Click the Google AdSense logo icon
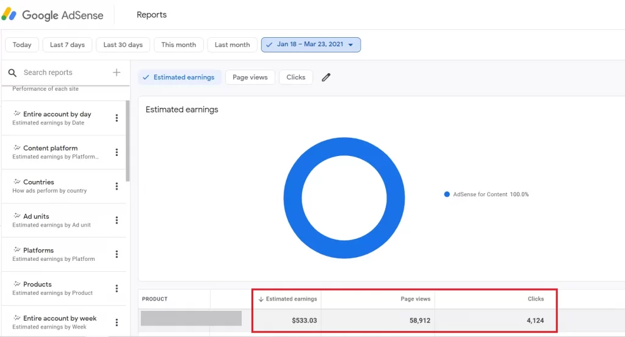The height and width of the screenshot is (337, 625). pyautogui.click(x=9, y=15)
